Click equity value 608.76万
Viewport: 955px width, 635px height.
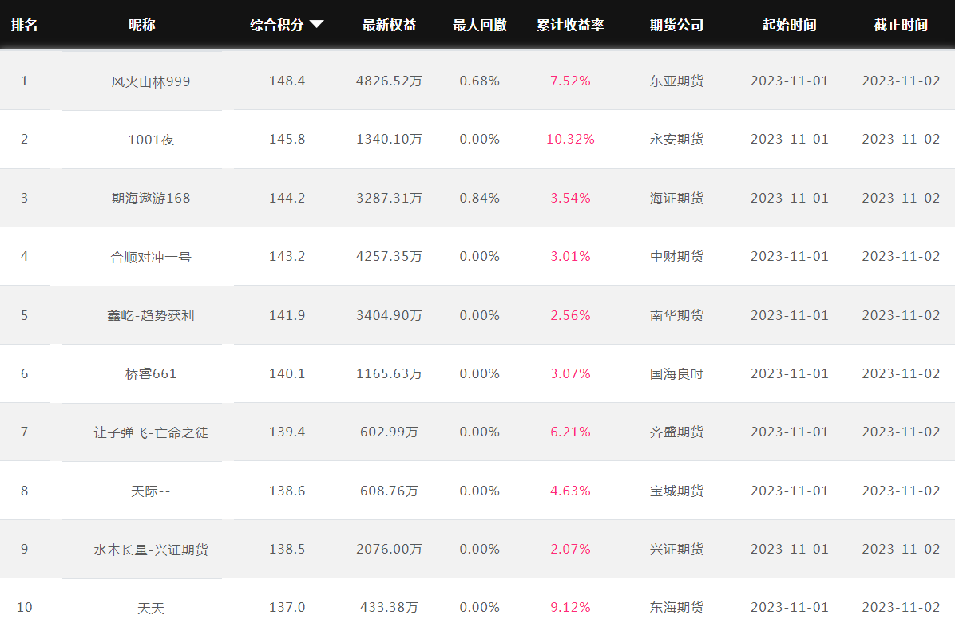pos(389,491)
